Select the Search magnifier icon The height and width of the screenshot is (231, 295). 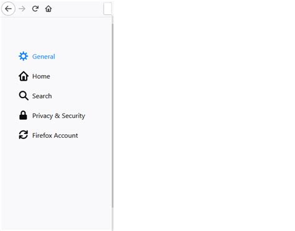24,96
